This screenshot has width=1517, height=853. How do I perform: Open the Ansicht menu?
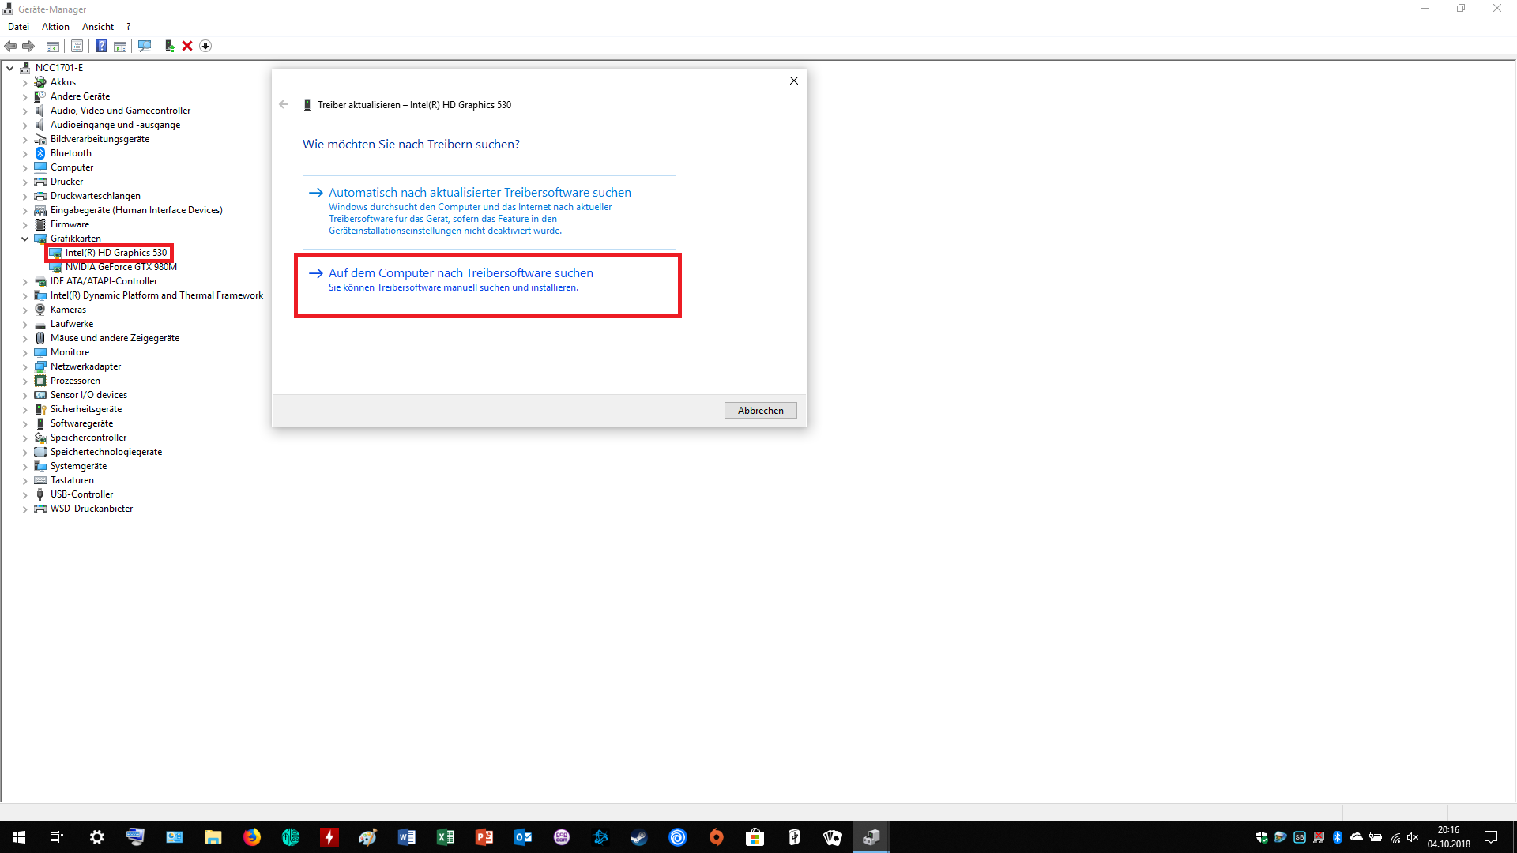point(98,26)
